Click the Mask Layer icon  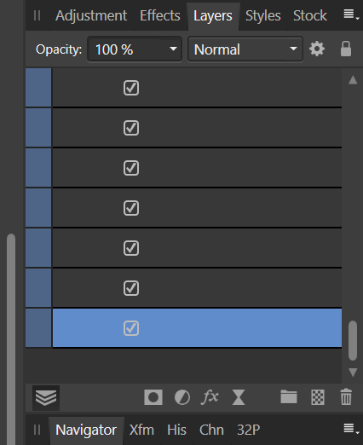click(x=153, y=397)
